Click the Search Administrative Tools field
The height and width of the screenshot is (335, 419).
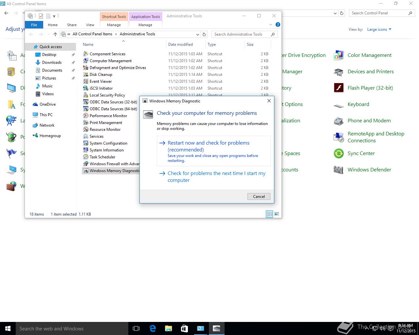coord(241,34)
